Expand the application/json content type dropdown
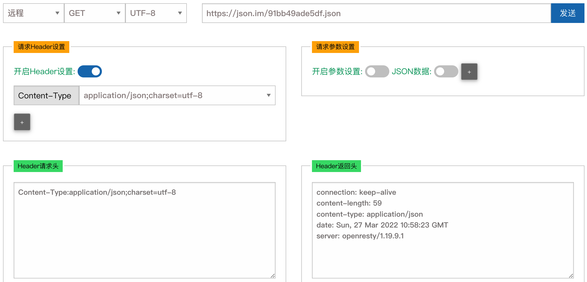 tap(177, 95)
